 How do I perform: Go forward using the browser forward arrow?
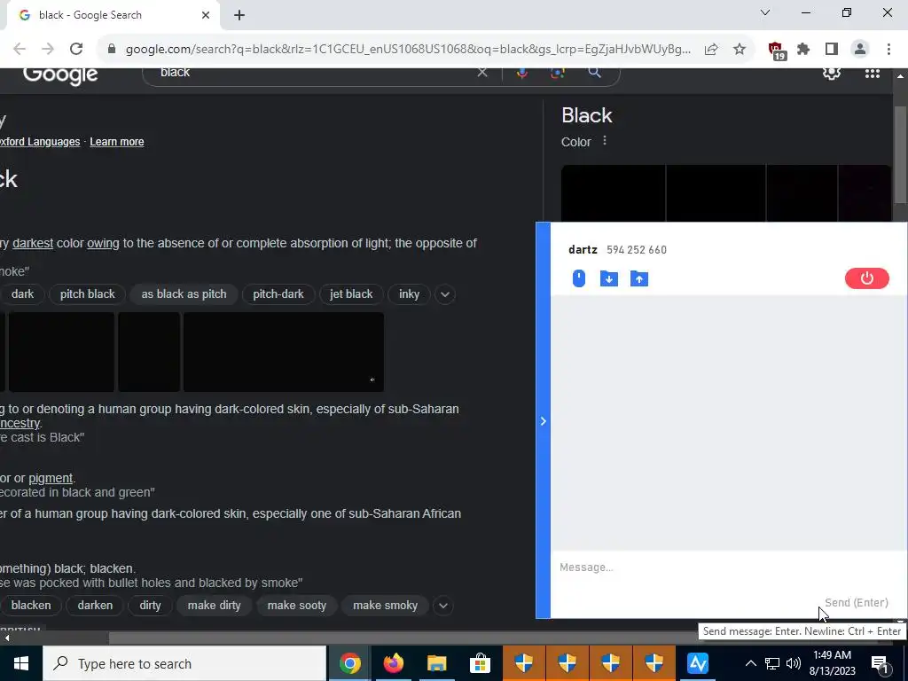click(48, 50)
